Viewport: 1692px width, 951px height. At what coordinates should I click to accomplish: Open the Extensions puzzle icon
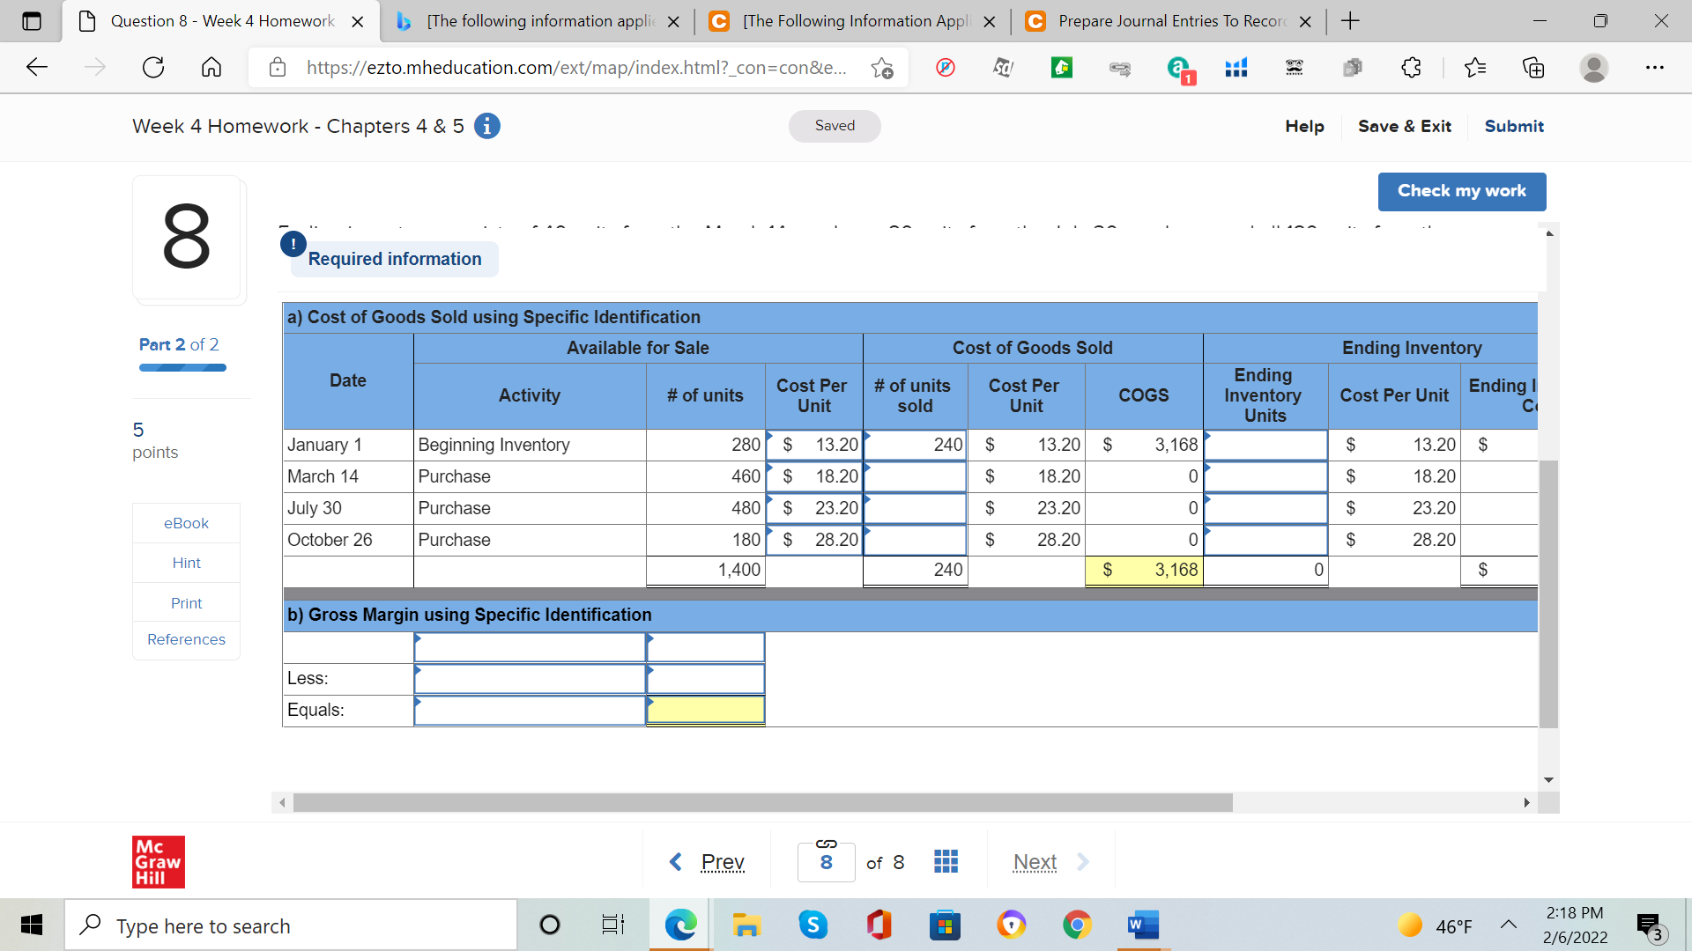coord(1411,67)
